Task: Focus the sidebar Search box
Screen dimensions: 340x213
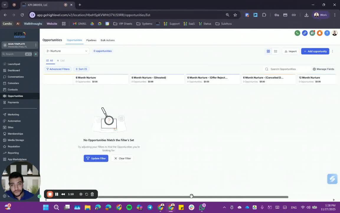Action: [17, 54]
